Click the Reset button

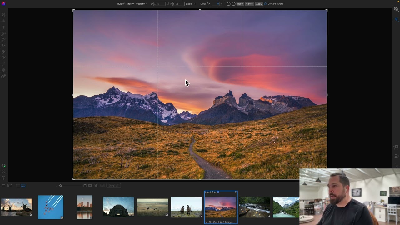240,4
